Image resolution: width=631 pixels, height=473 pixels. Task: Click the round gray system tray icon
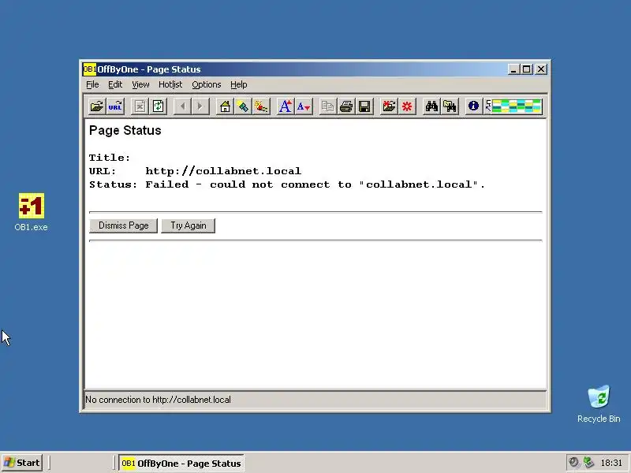pyautogui.click(x=574, y=463)
